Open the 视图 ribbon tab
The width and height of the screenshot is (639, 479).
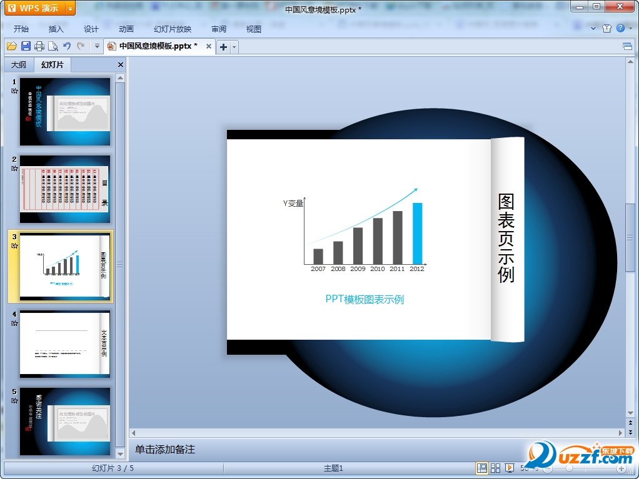click(253, 29)
